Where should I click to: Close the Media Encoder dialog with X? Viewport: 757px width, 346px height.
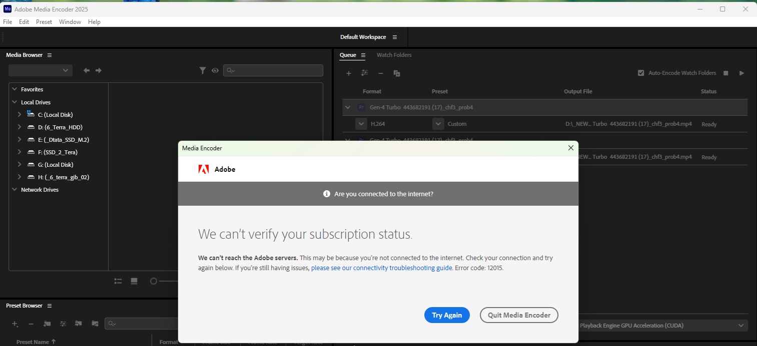point(570,148)
